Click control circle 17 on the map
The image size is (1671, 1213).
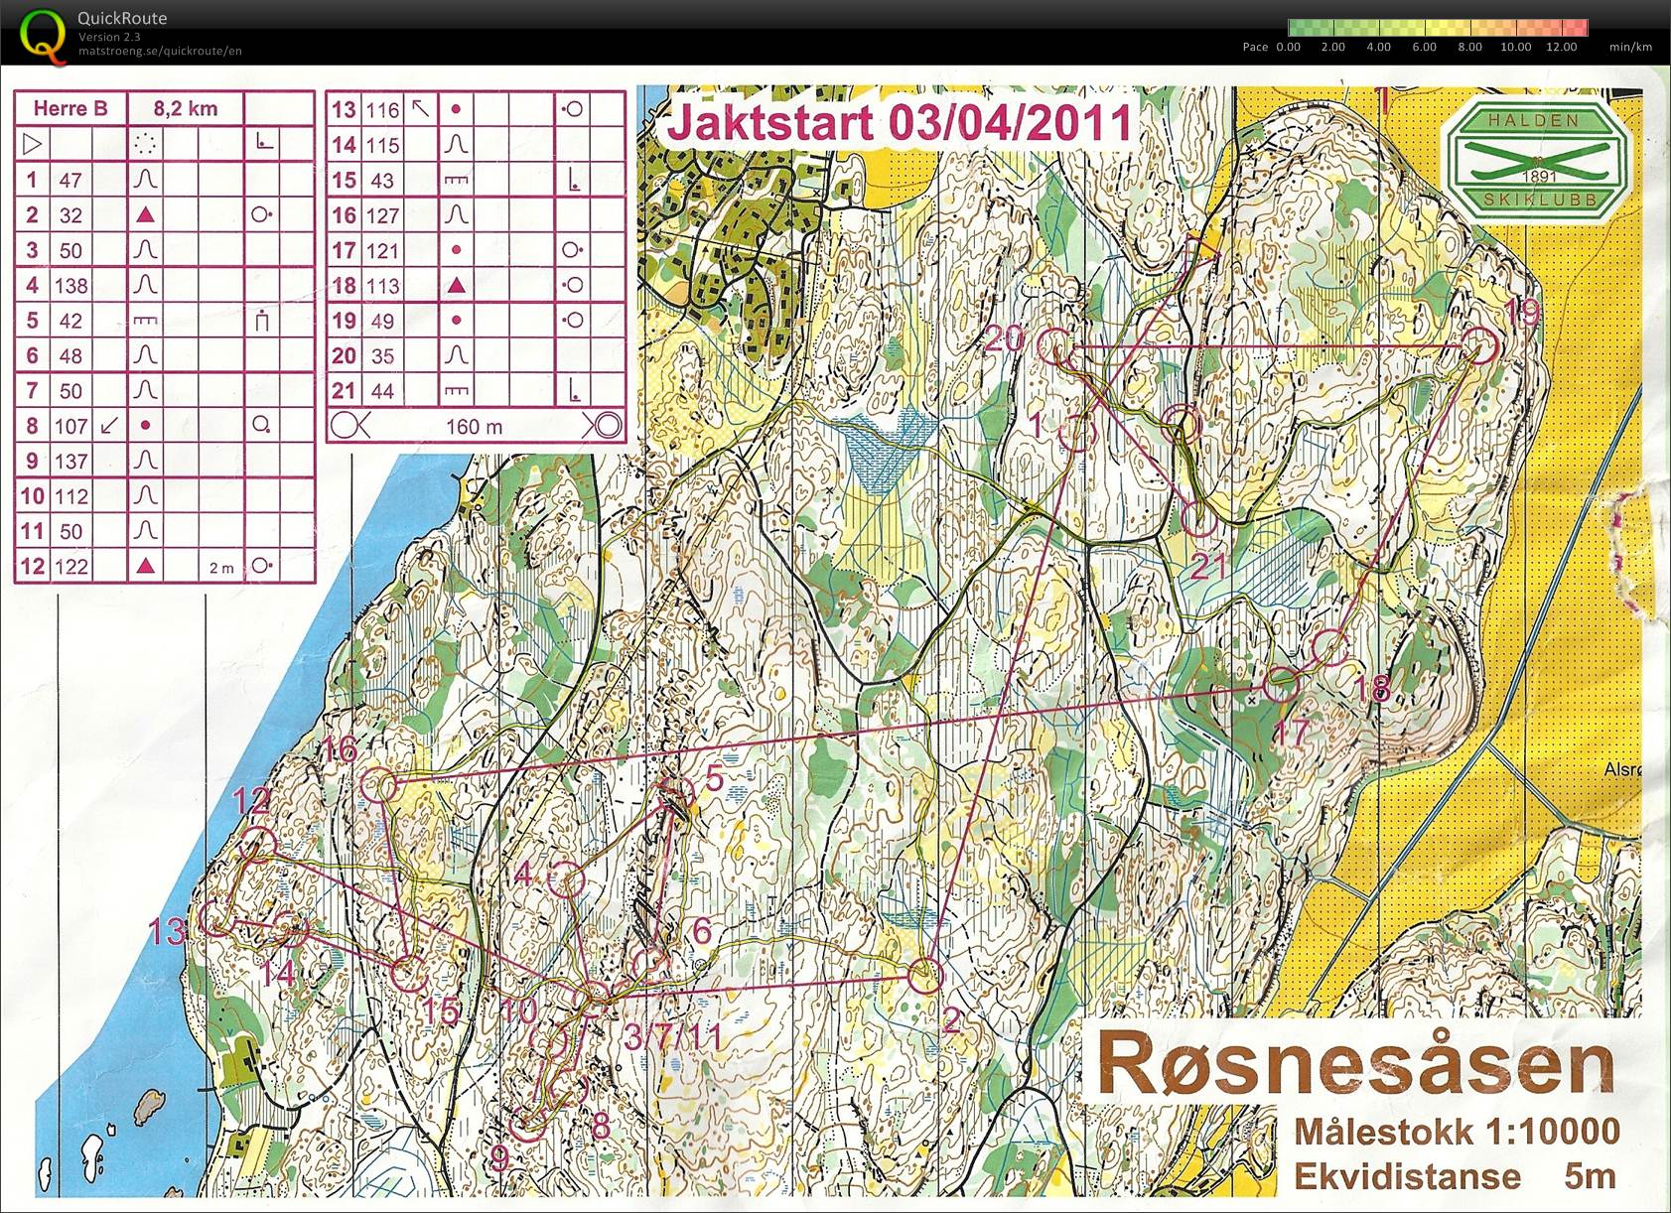tap(1282, 684)
